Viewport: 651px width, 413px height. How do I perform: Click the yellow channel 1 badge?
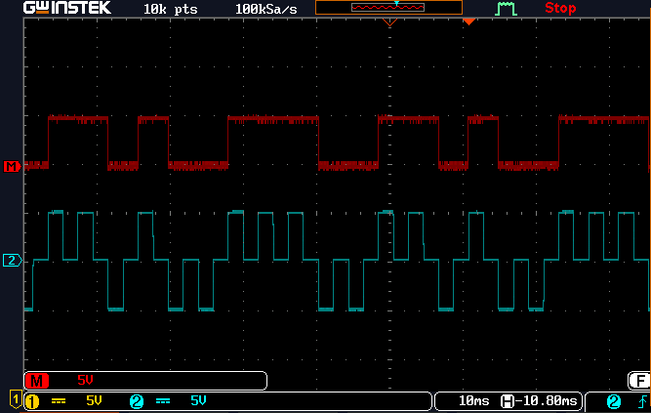click(x=32, y=401)
